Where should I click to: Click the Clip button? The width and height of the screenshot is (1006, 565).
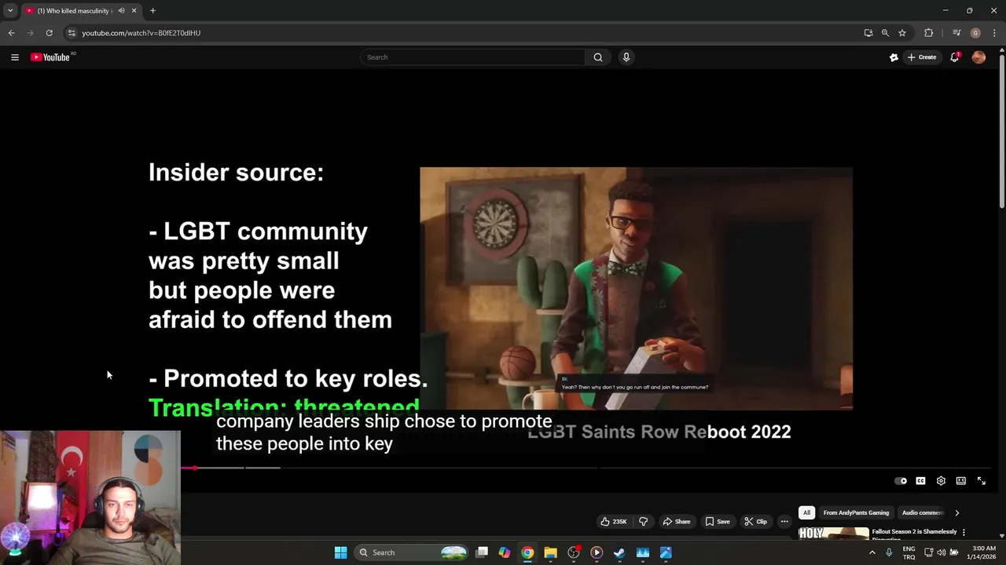756,522
